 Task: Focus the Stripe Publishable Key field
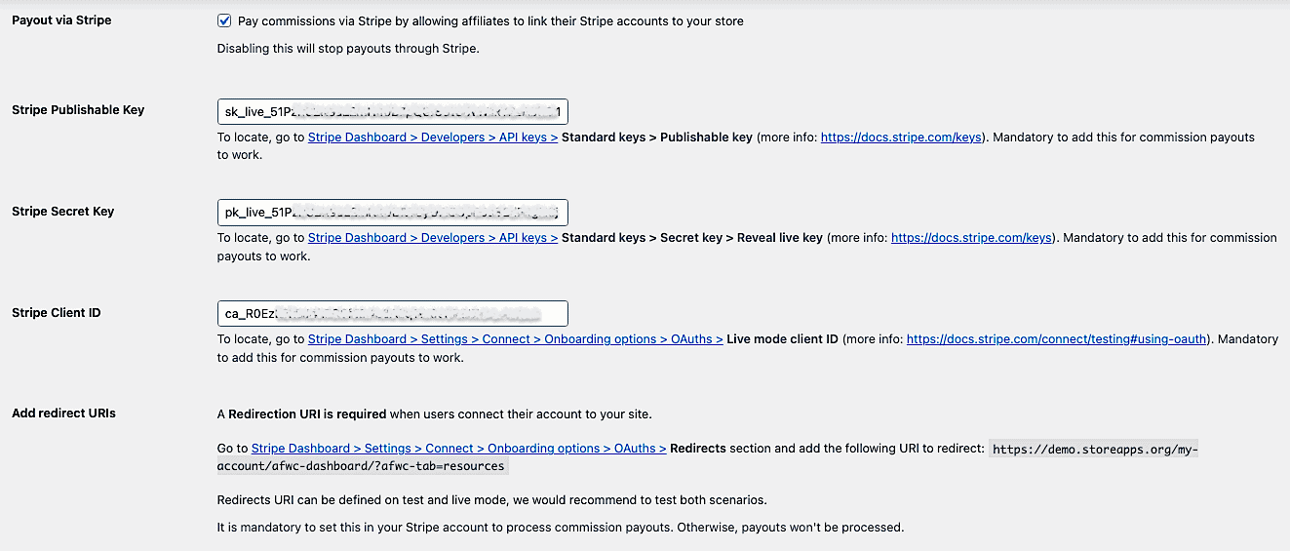(x=392, y=111)
